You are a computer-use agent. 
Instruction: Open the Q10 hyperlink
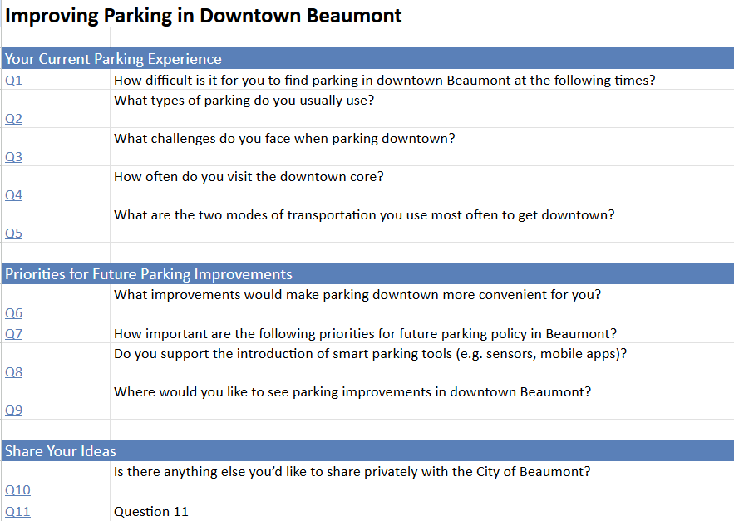tap(17, 490)
